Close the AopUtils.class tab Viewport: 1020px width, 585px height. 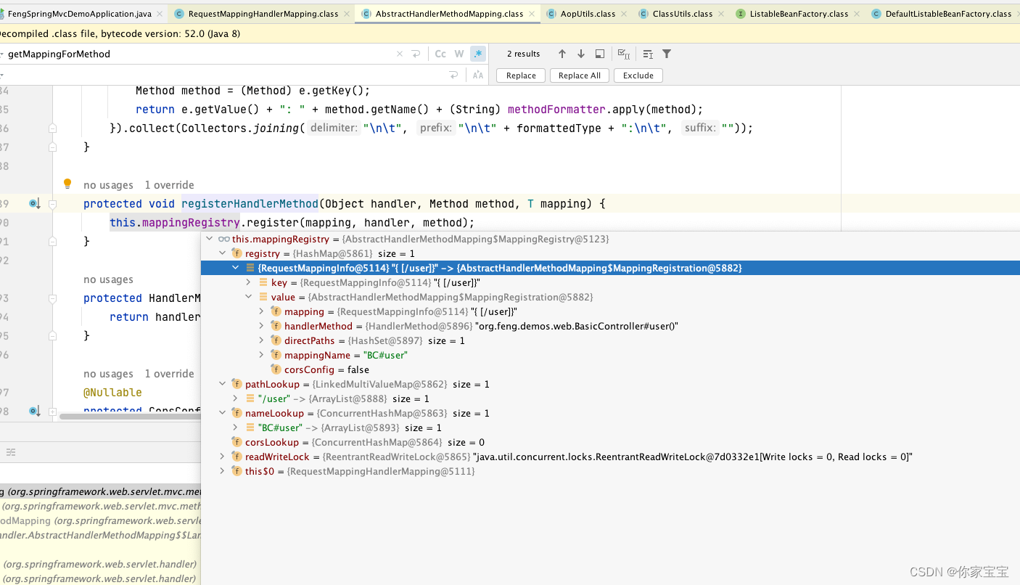point(625,14)
